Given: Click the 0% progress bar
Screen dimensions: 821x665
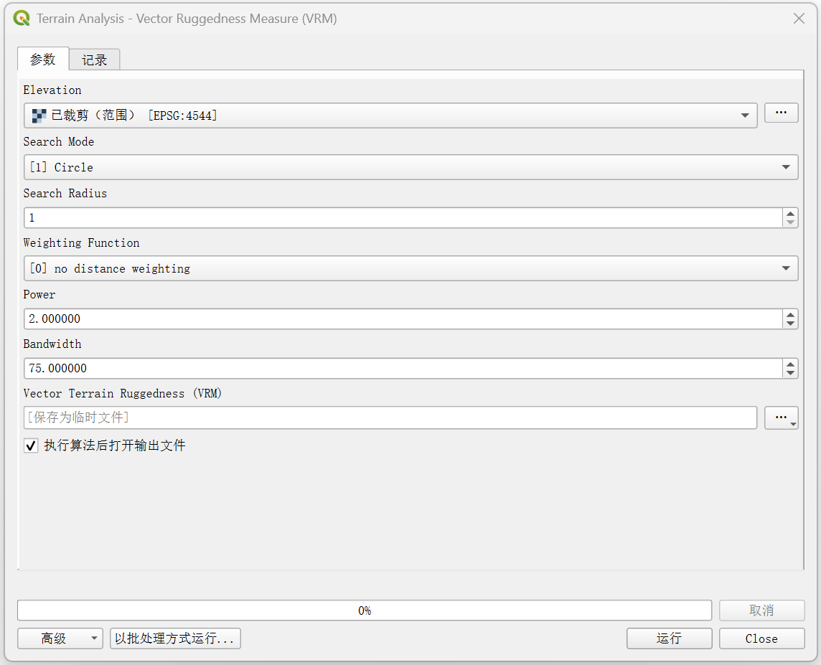Looking at the screenshot, I should [x=364, y=610].
